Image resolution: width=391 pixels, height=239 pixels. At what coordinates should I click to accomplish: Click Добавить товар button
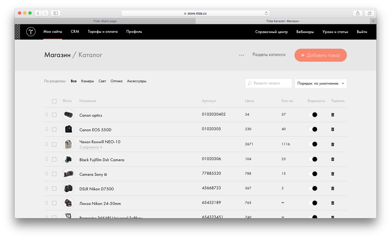coord(321,55)
